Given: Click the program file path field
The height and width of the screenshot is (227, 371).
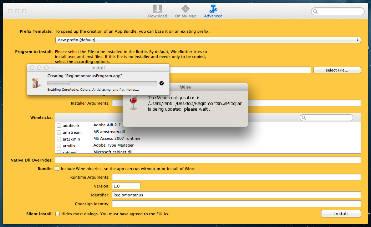Looking at the screenshot, I should [x=240, y=70].
